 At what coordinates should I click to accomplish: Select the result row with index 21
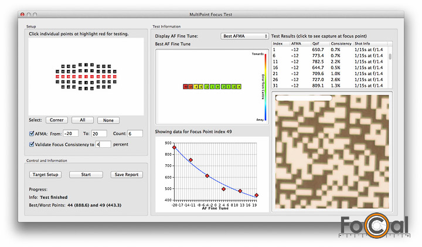click(330, 73)
